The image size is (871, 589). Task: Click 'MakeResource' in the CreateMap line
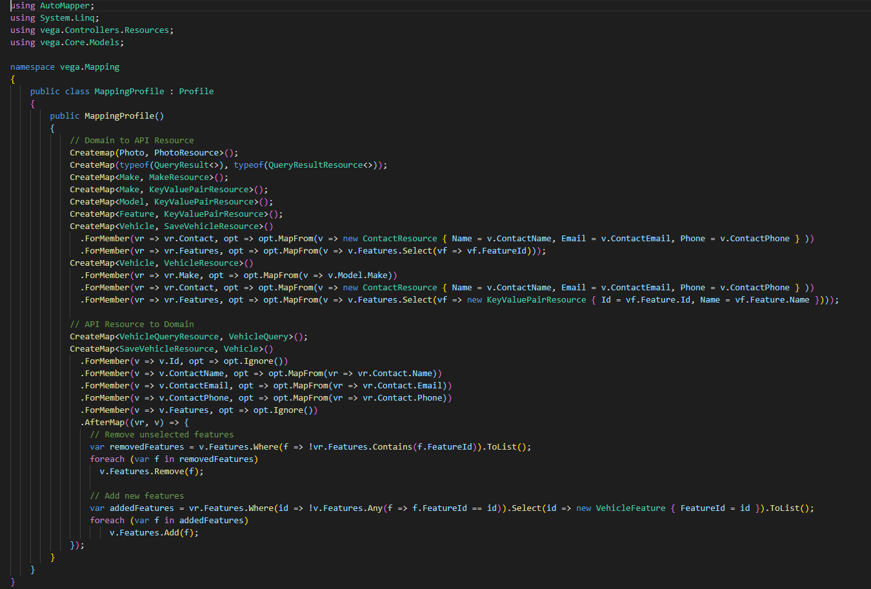tap(179, 177)
